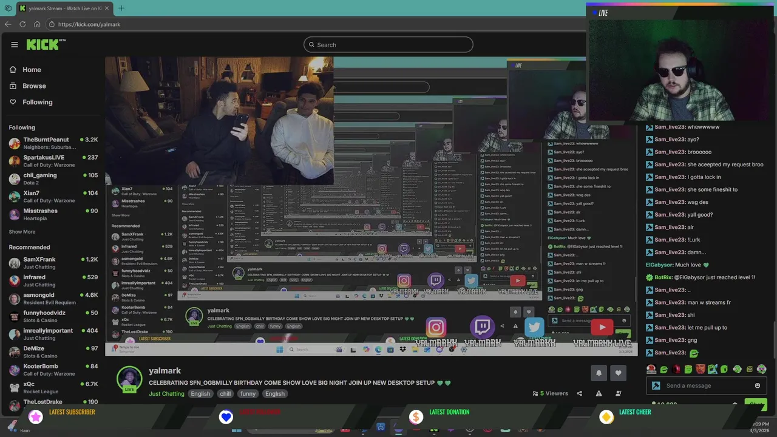777x437 pixels.
Task: Click the Twitch icon in stream overlay
Action: (483, 328)
